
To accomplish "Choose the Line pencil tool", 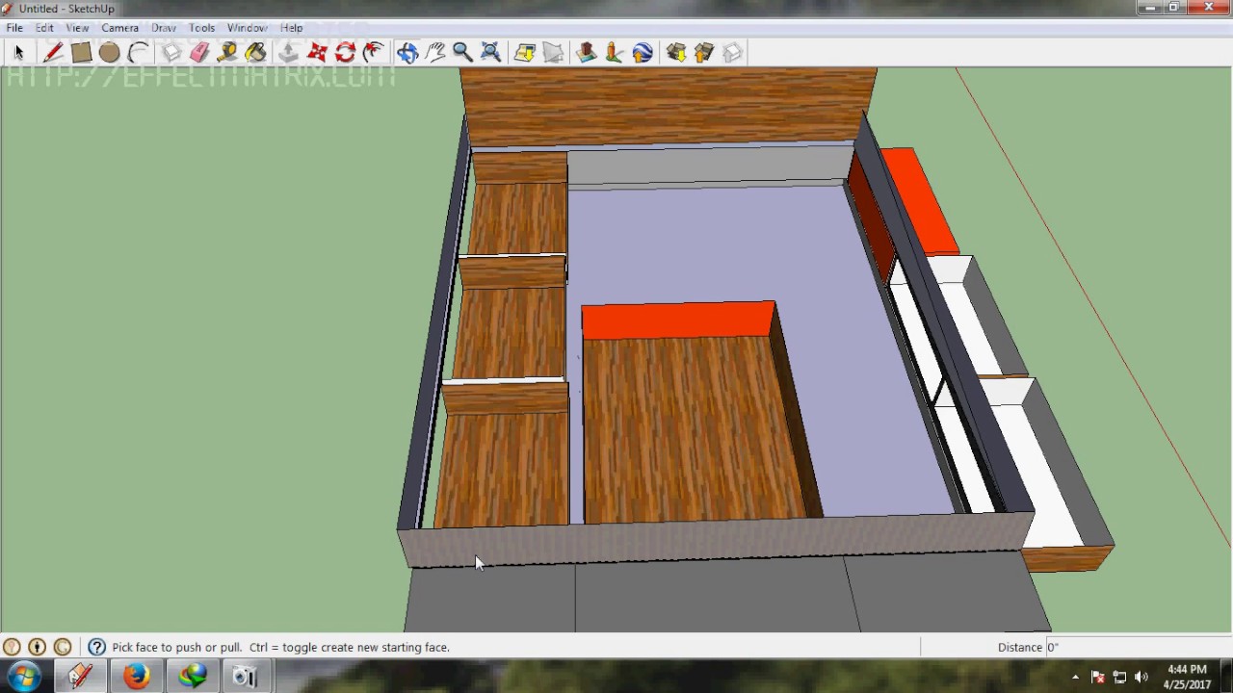I will (x=53, y=52).
